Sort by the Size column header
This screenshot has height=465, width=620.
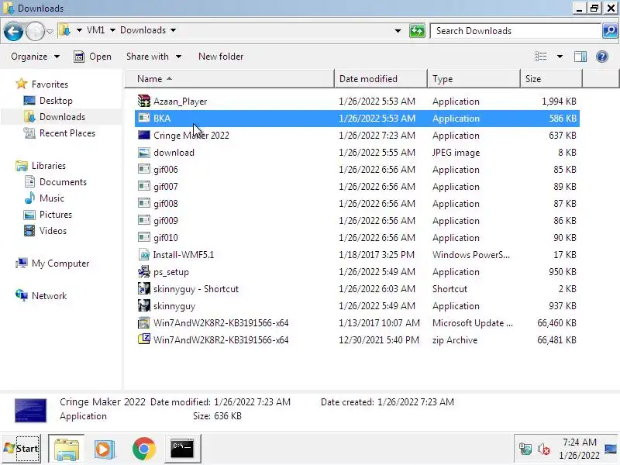552,79
